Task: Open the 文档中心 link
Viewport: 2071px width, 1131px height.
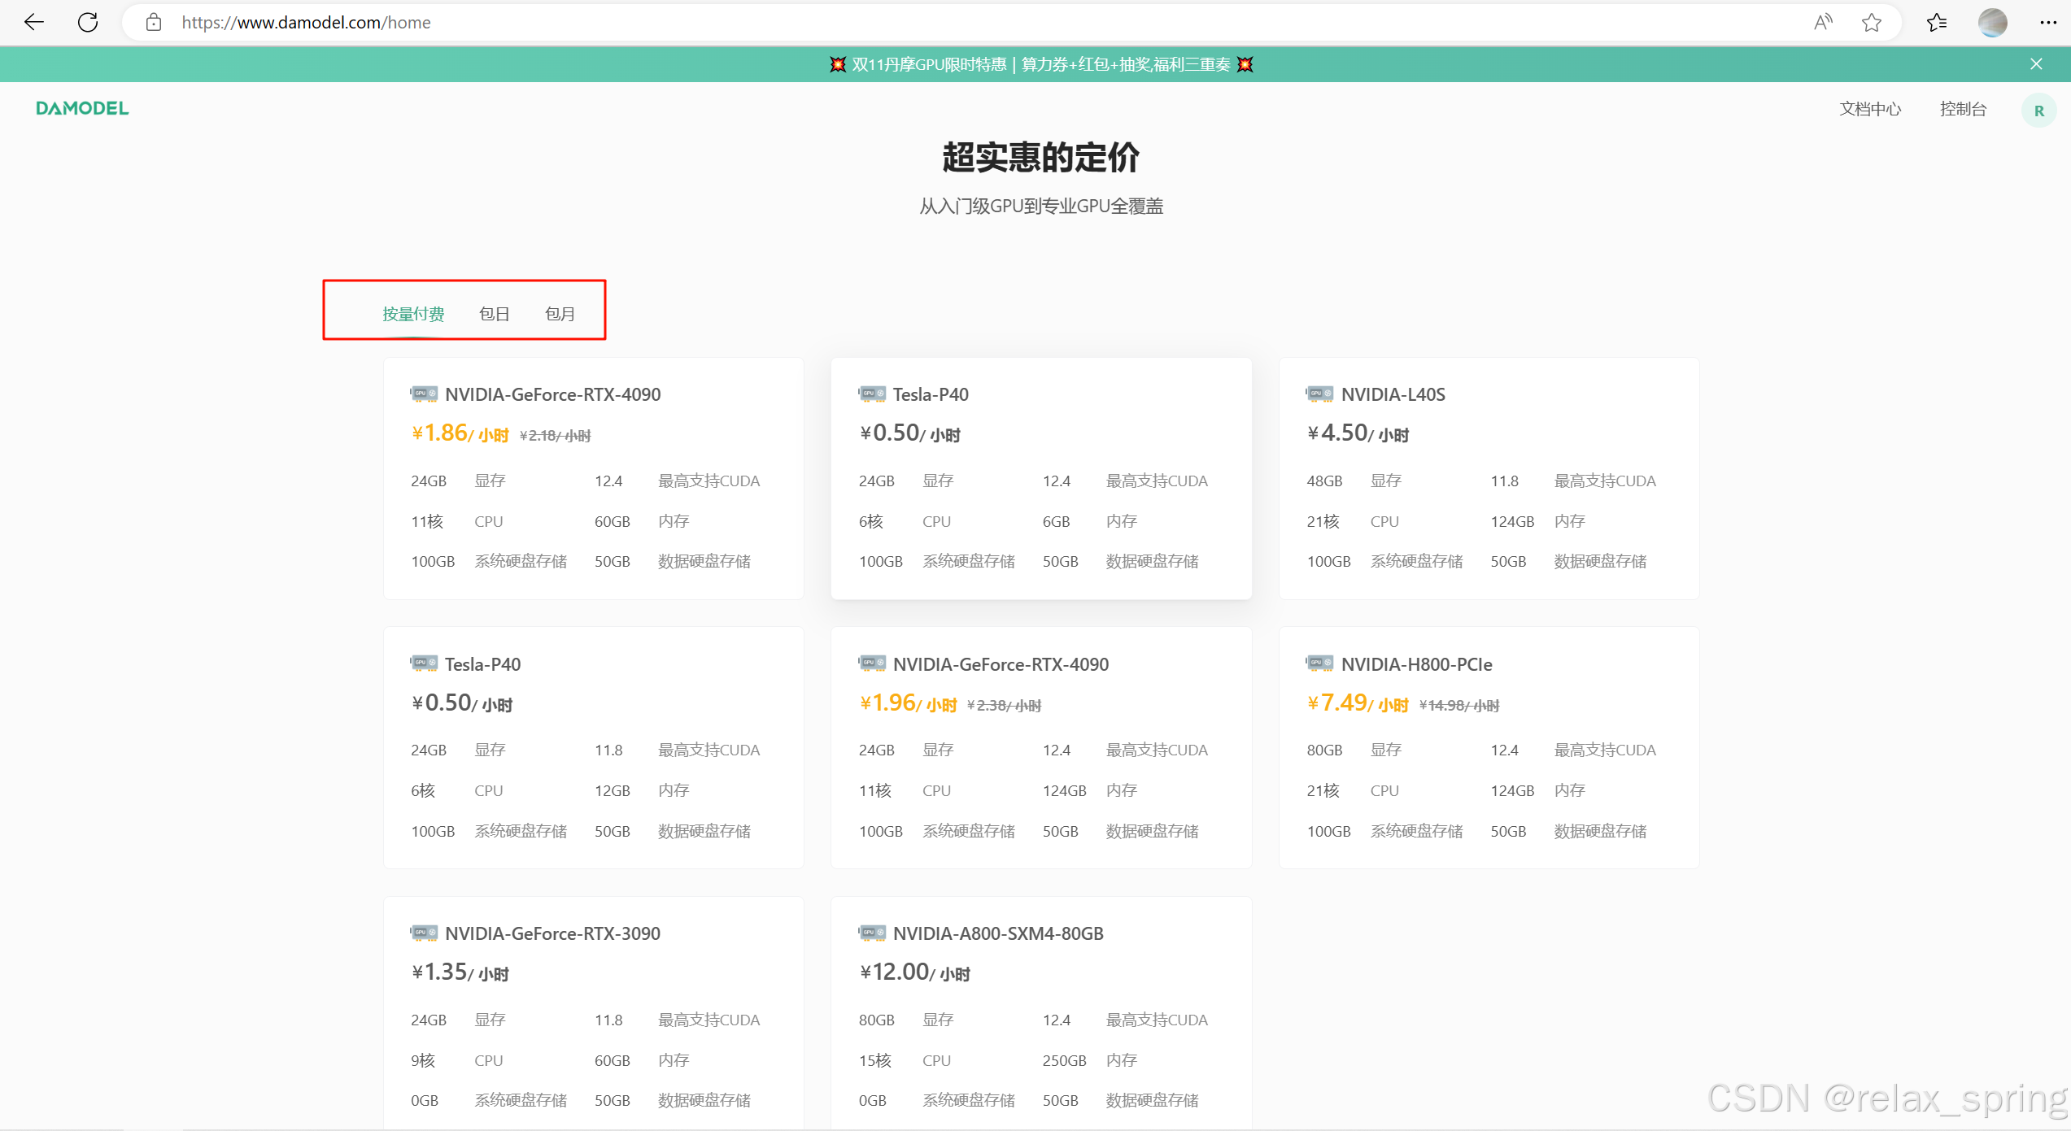Action: tap(1870, 109)
